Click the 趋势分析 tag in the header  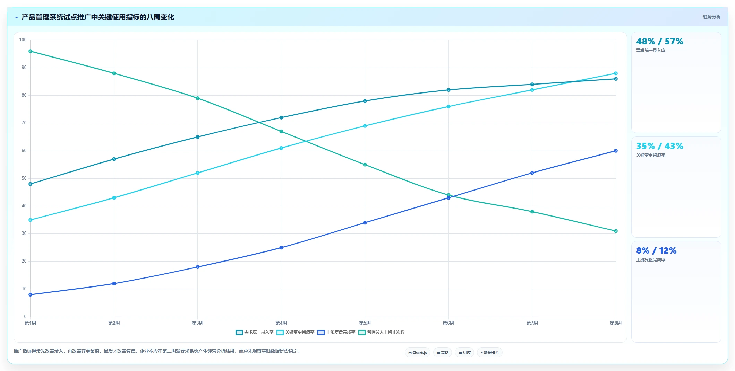pyautogui.click(x=711, y=17)
